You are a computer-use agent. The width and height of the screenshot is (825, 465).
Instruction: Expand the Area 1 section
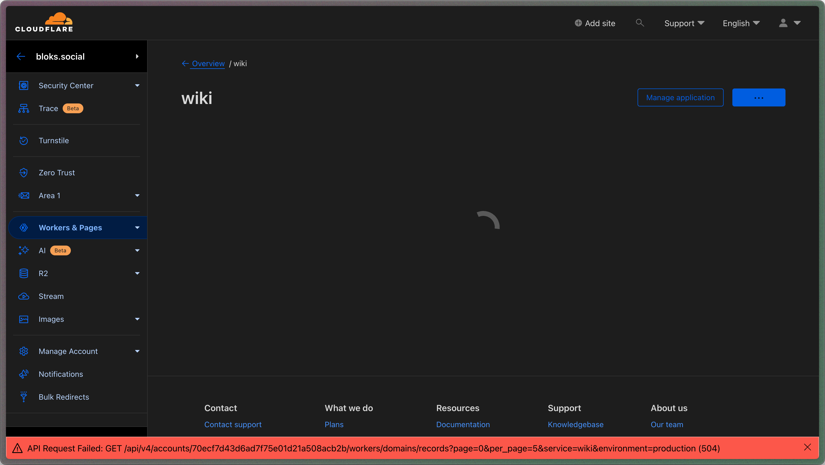[x=137, y=195]
